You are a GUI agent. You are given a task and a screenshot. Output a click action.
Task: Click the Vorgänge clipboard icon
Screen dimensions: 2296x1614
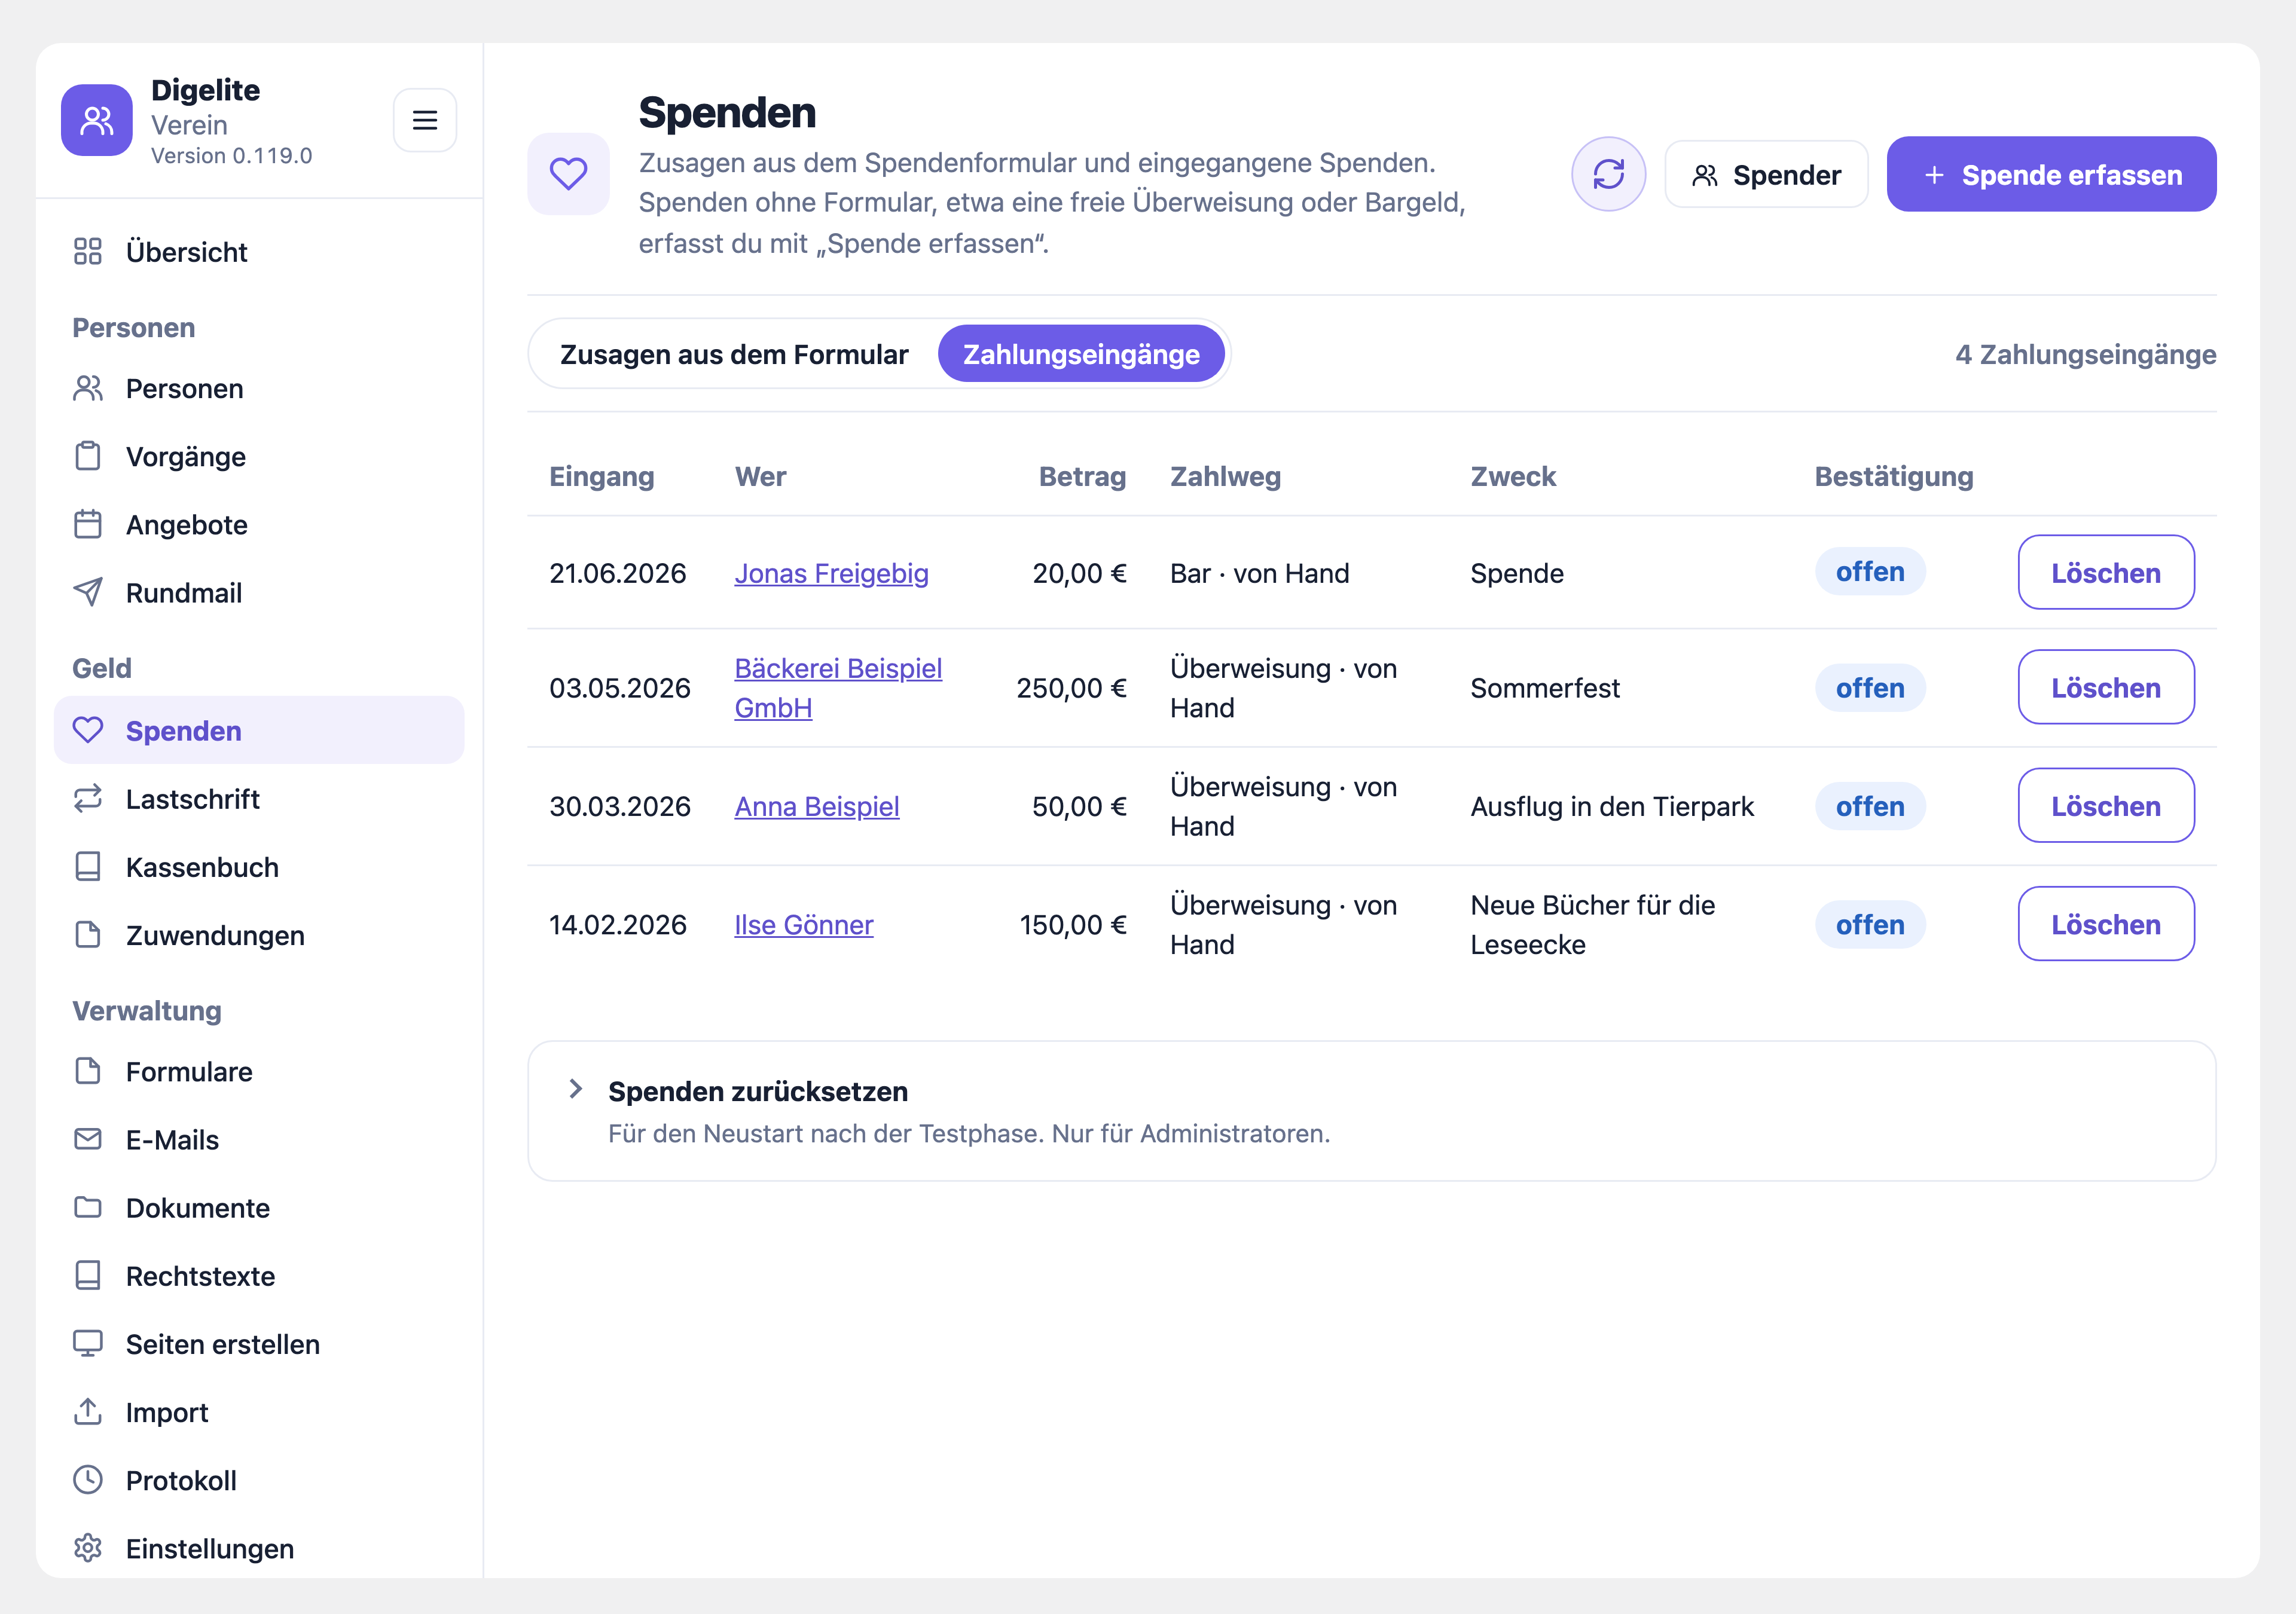tap(88, 456)
